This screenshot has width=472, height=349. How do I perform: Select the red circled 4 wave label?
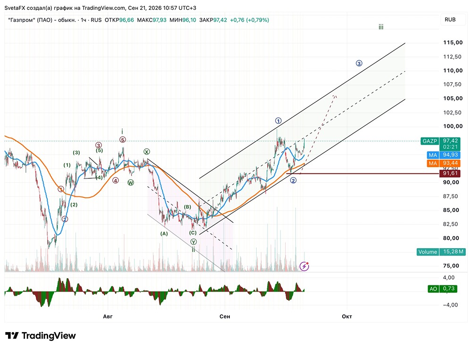coord(116,180)
